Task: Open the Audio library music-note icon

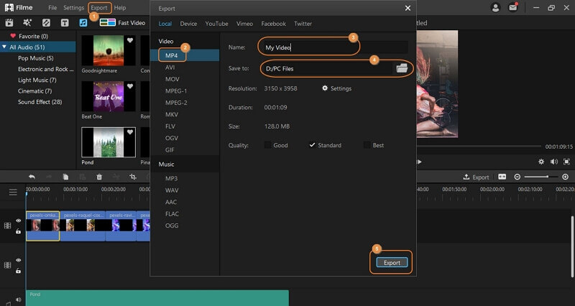Action: pyautogui.click(x=83, y=23)
